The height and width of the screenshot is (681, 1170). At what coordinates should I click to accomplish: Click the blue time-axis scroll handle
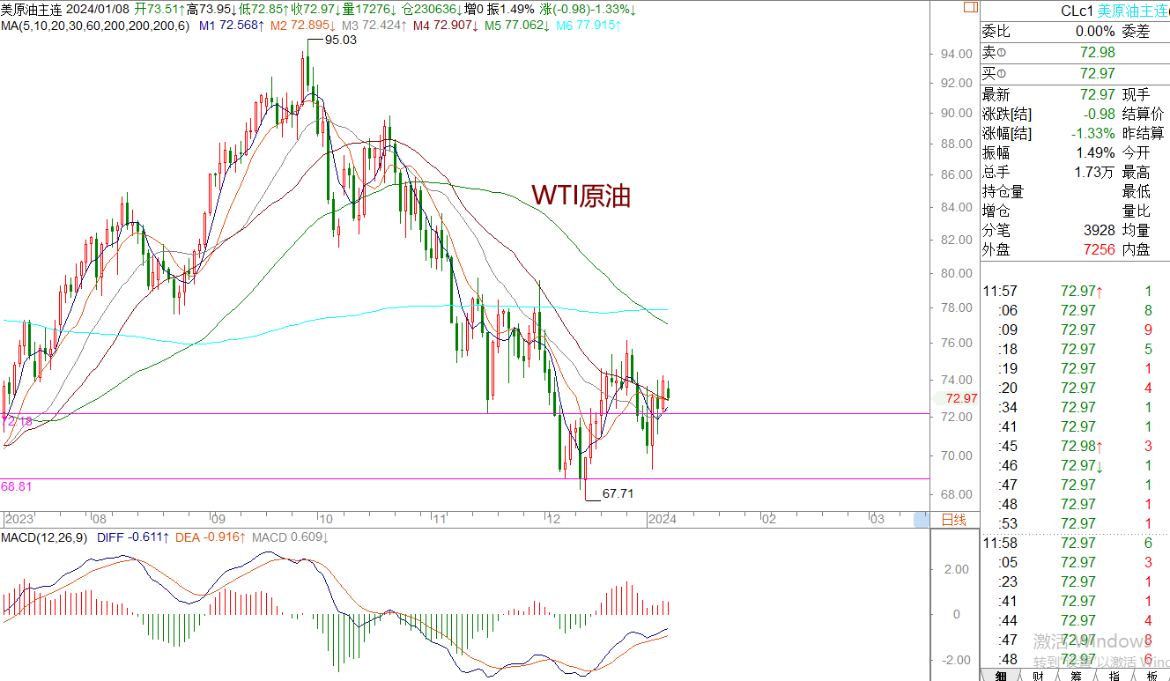click(x=921, y=520)
